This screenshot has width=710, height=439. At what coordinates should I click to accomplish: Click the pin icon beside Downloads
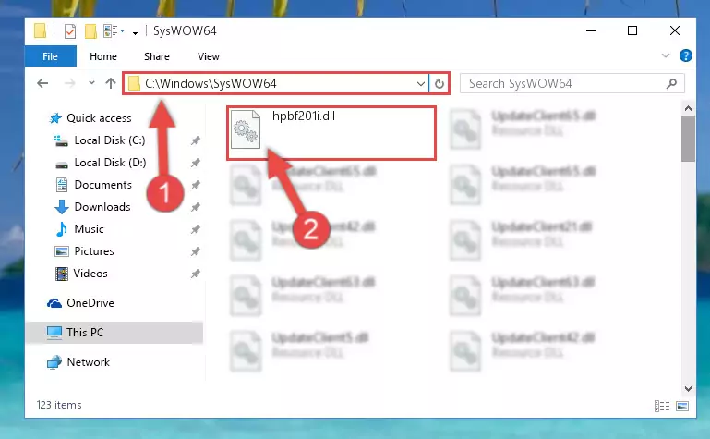[195, 207]
